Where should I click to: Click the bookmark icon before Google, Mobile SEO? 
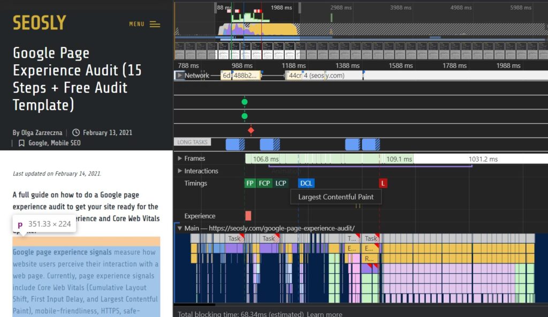[21, 143]
